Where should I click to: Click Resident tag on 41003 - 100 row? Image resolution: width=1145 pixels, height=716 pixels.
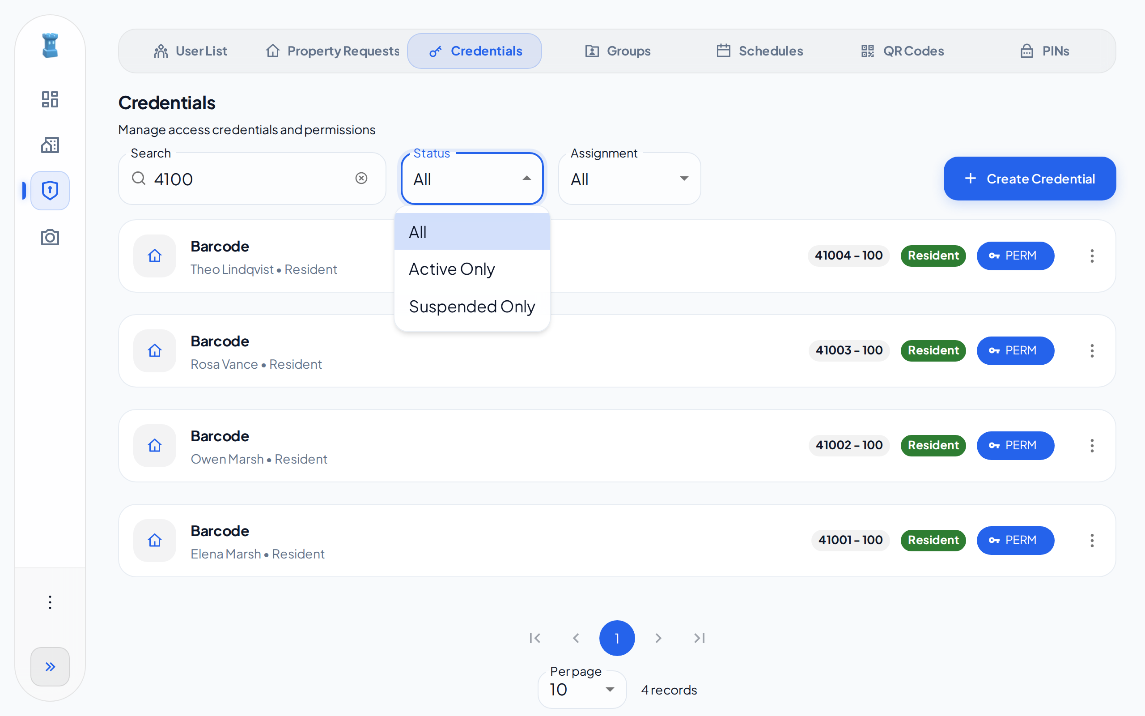pyautogui.click(x=933, y=351)
